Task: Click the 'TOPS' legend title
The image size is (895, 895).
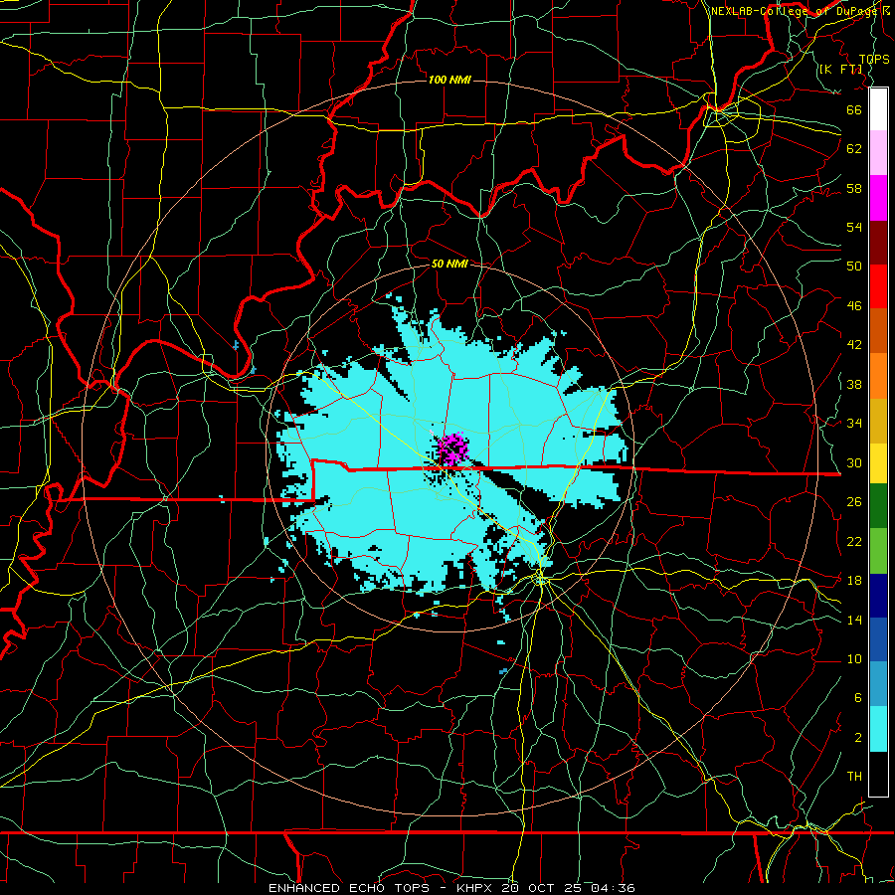Action: [874, 59]
